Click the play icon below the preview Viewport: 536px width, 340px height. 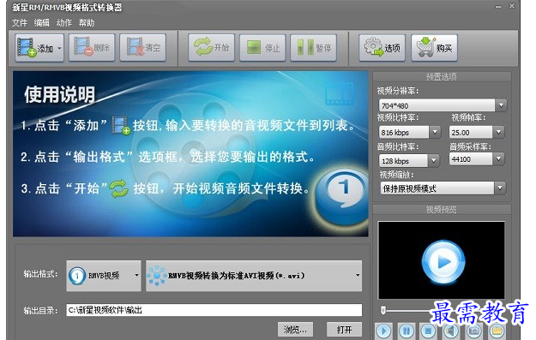point(383,331)
